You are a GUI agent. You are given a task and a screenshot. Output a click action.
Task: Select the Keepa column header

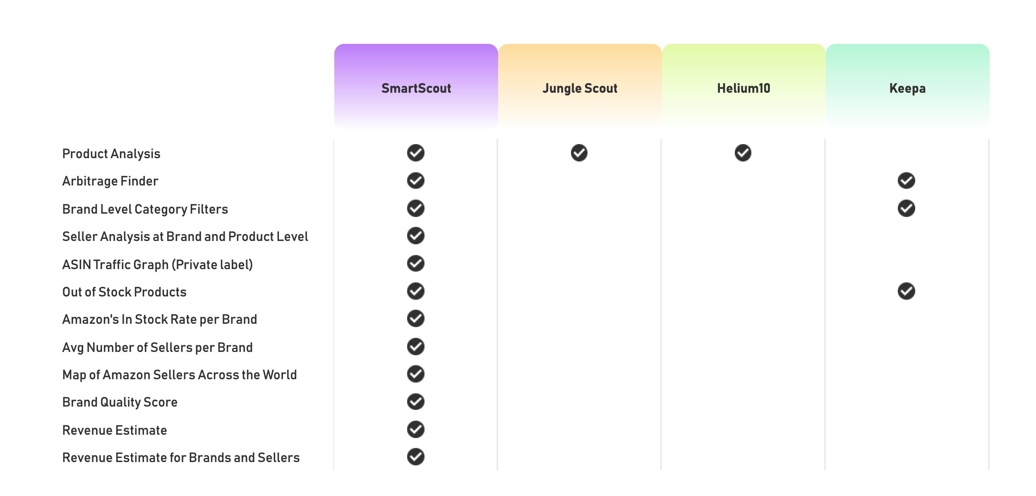[907, 88]
